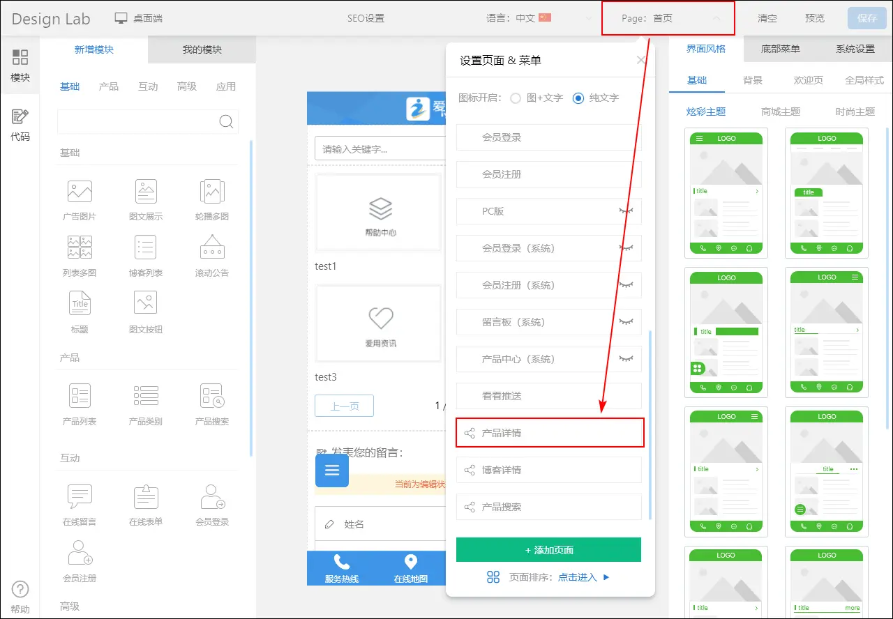Click the green 添加页面 button
Viewport: 893px width, 619px height.
[x=548, y=550]
